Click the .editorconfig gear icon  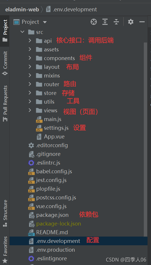coord(31,145)
